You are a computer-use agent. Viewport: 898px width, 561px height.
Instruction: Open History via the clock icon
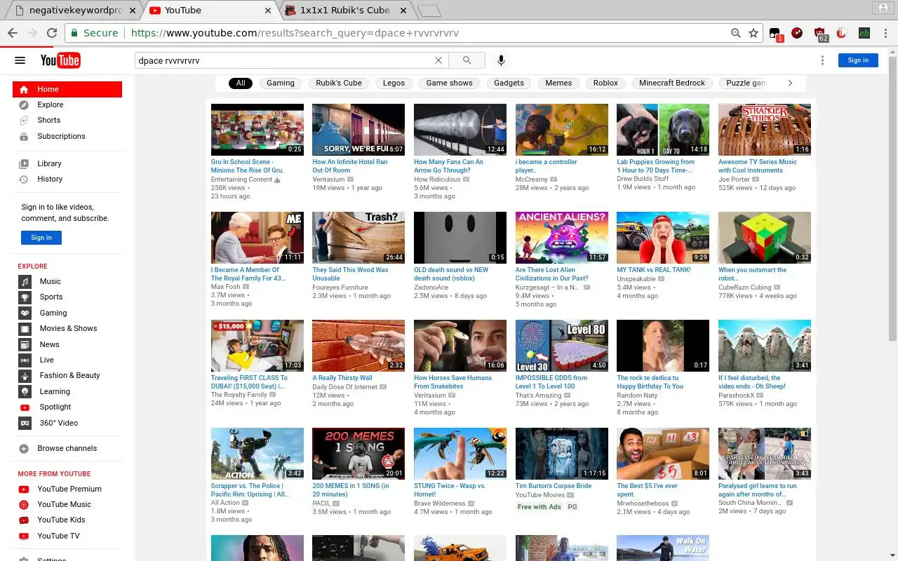[x=24, y=180]
